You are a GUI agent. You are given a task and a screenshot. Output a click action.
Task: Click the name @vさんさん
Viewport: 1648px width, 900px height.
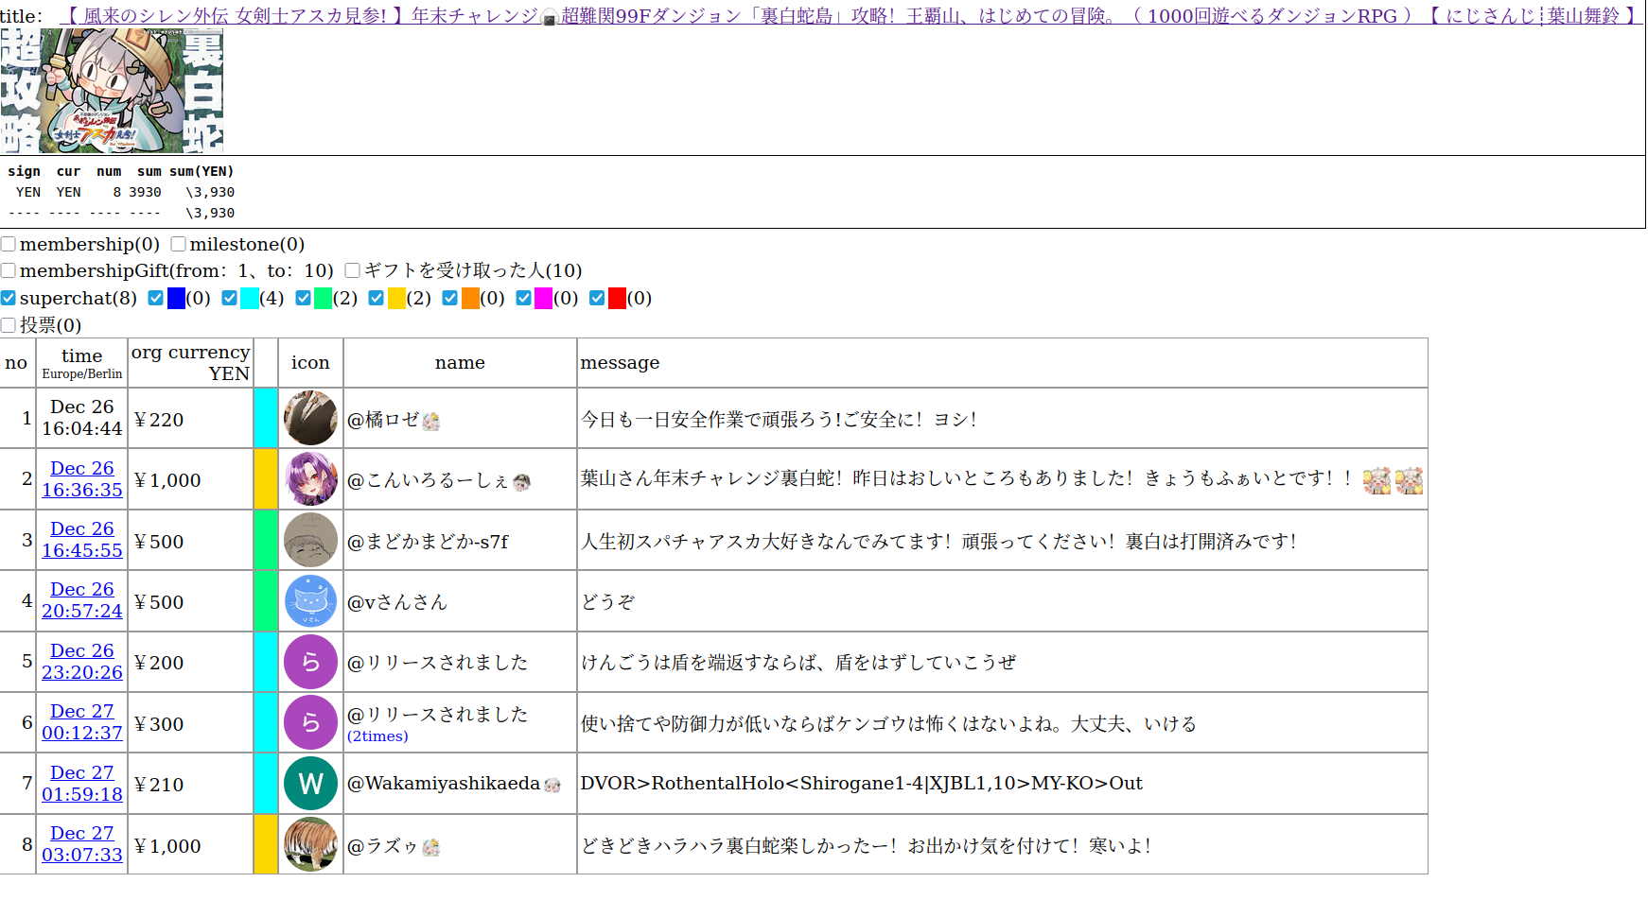click(396, 602)
